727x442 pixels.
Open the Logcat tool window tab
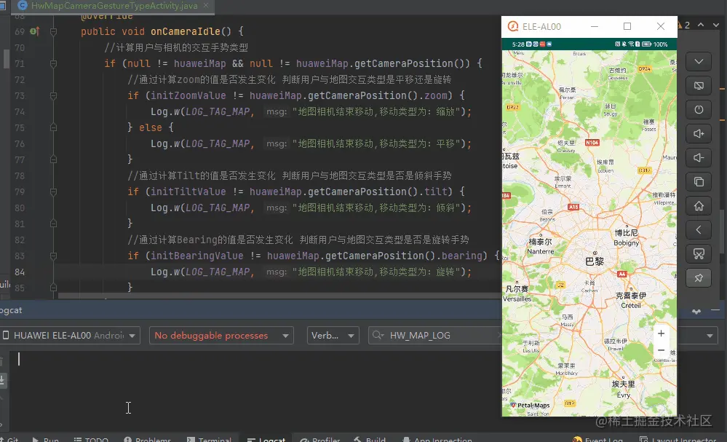click(x=266, y=439)
